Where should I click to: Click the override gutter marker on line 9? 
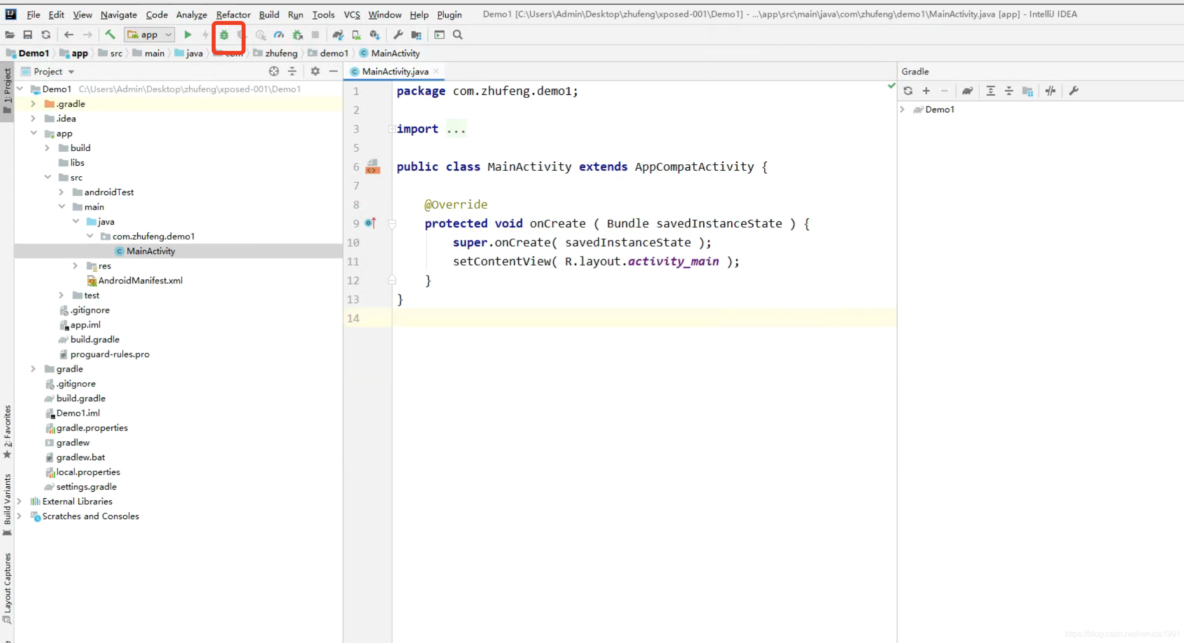[x=370, y=223]
